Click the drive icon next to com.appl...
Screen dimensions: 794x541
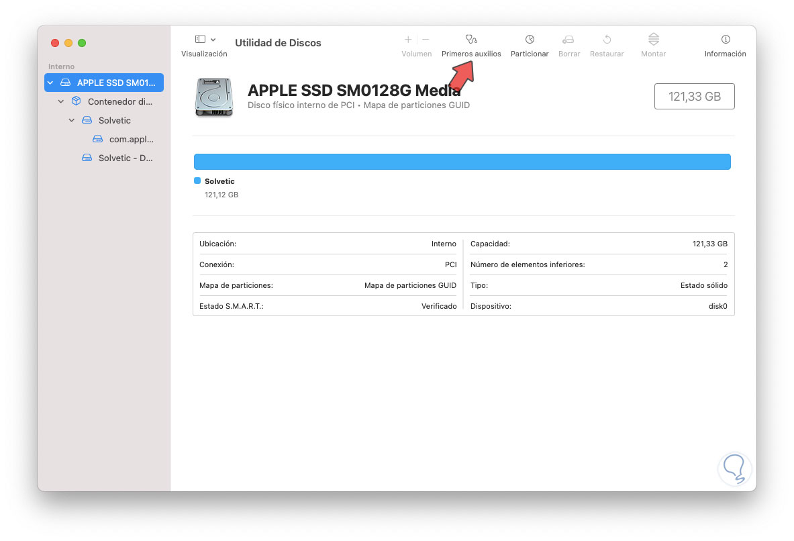[x=97, y=139]
